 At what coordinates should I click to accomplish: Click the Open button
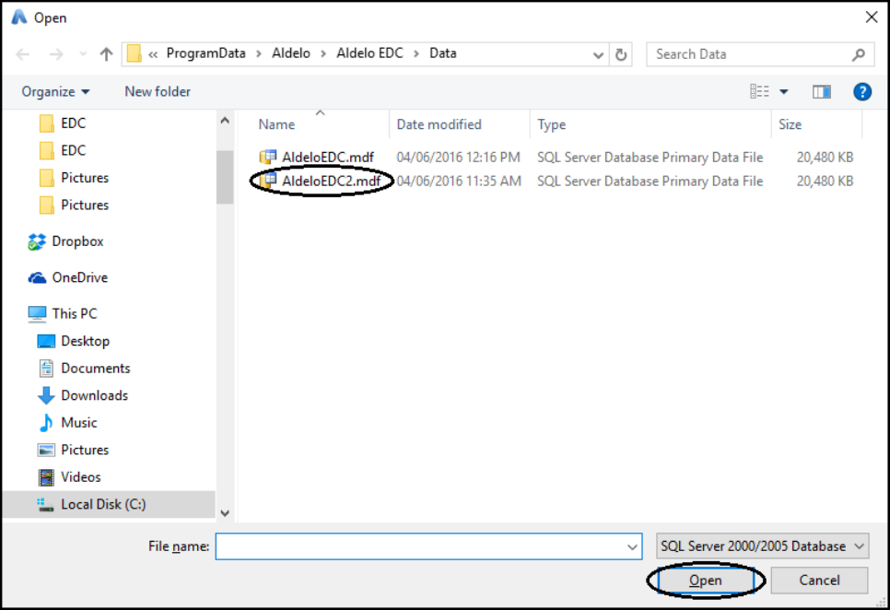pos(706,580)
